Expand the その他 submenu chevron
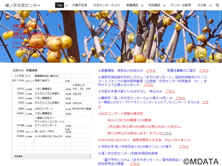Viewport: 222px width, 166px height. [211, 5]
